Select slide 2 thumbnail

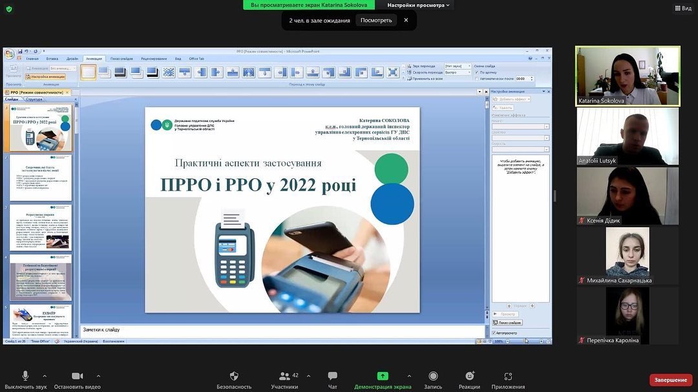(x=41, y=178)
